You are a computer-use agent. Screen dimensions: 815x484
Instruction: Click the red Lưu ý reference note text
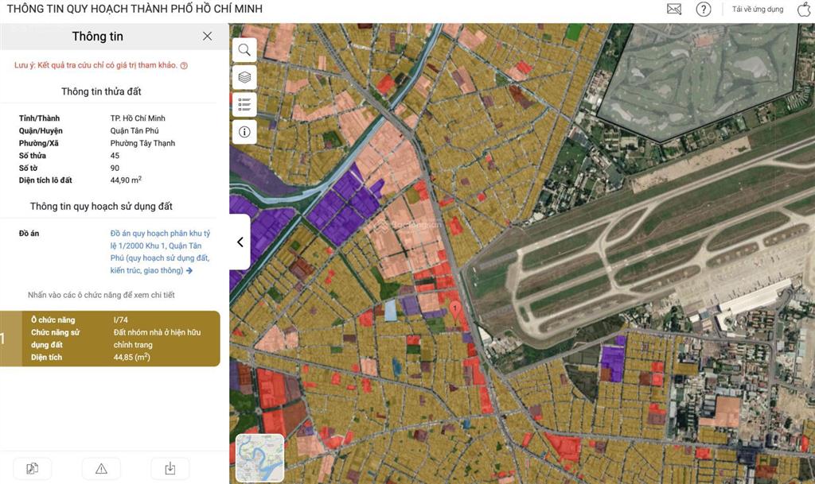96,65
